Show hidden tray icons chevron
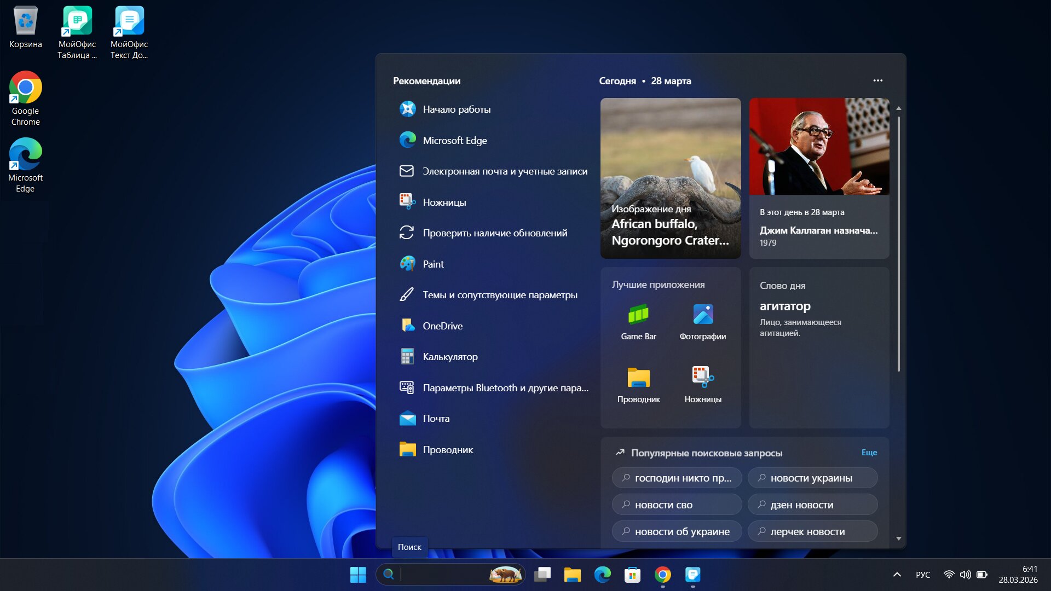 coord(897,575)
